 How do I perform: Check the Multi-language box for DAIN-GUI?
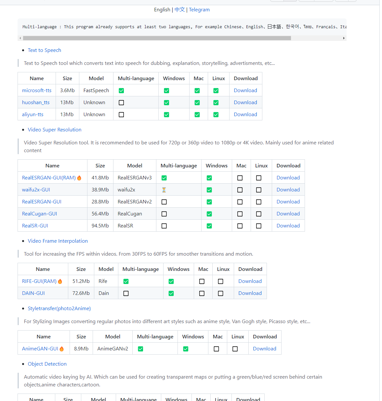[x=126, y=293]
